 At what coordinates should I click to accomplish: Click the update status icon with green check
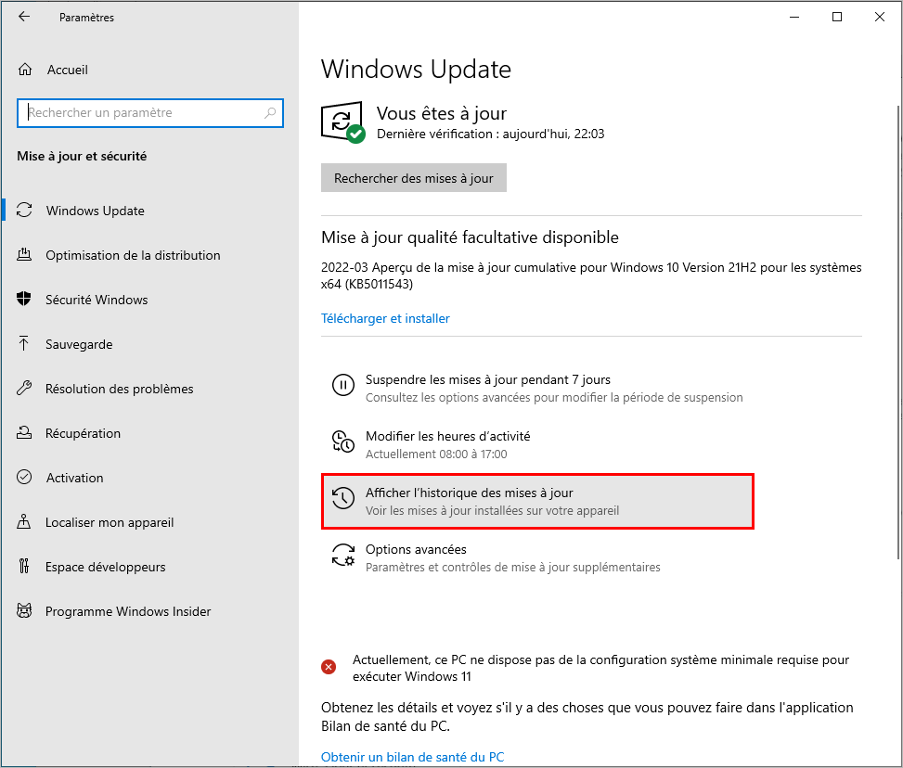click(x=343, y=122)
